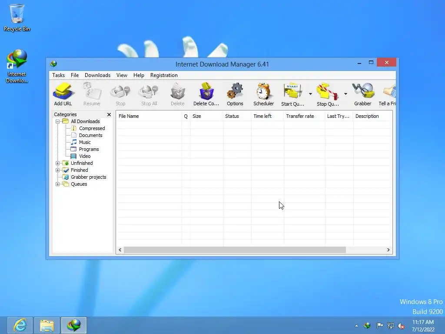Screen dimensions: 445x334
Task: Open the View menu
Action: click(x=122, y=75)
